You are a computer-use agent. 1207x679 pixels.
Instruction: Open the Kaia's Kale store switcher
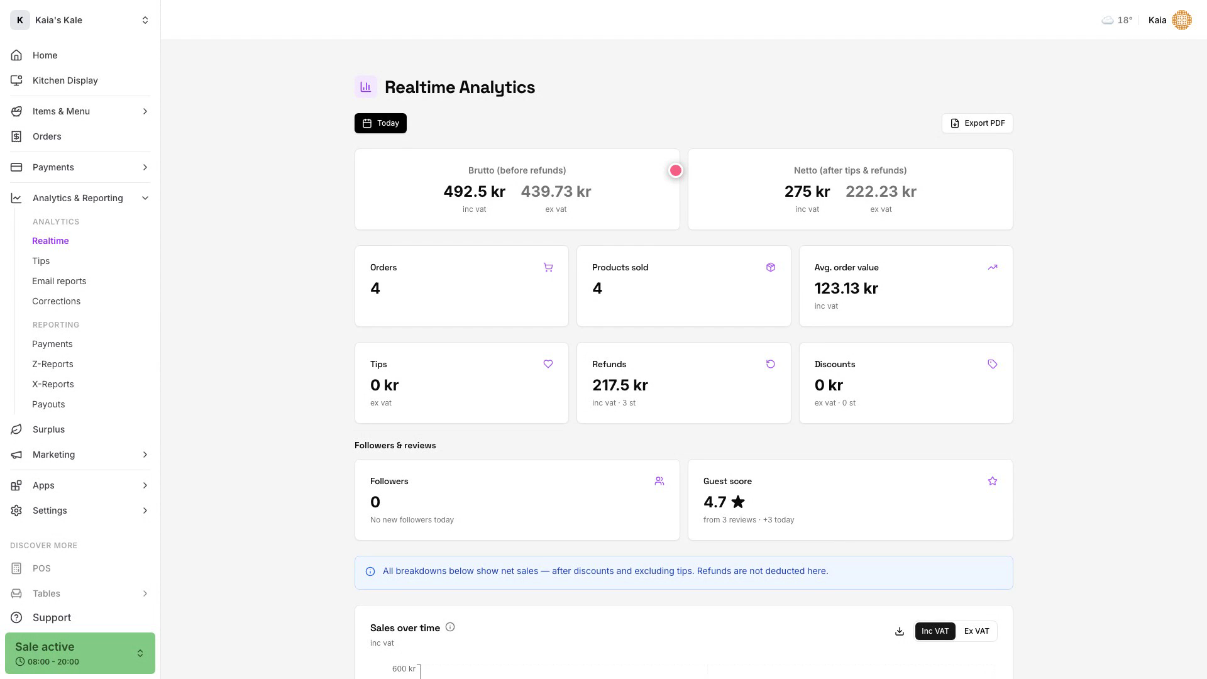click(x=80, y=20)
